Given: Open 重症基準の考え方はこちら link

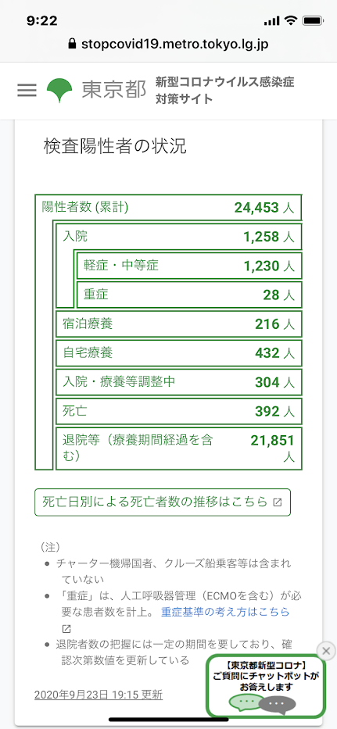Looking at the screenshot, I should click(225, 612).
